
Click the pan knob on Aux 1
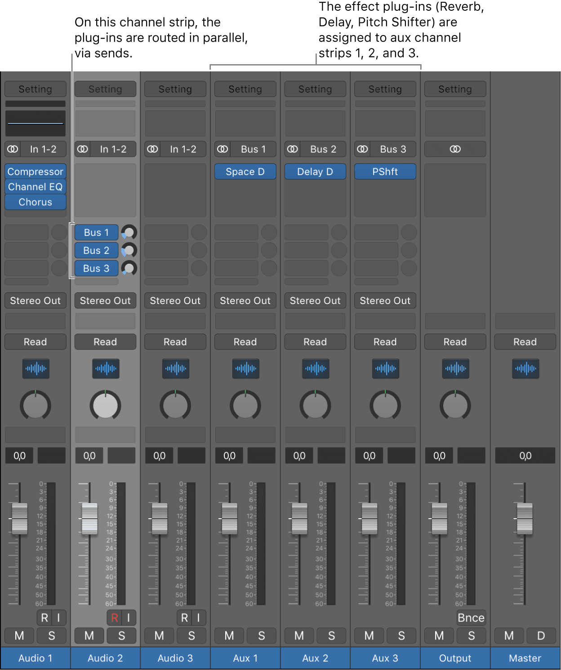coord(245,405)
